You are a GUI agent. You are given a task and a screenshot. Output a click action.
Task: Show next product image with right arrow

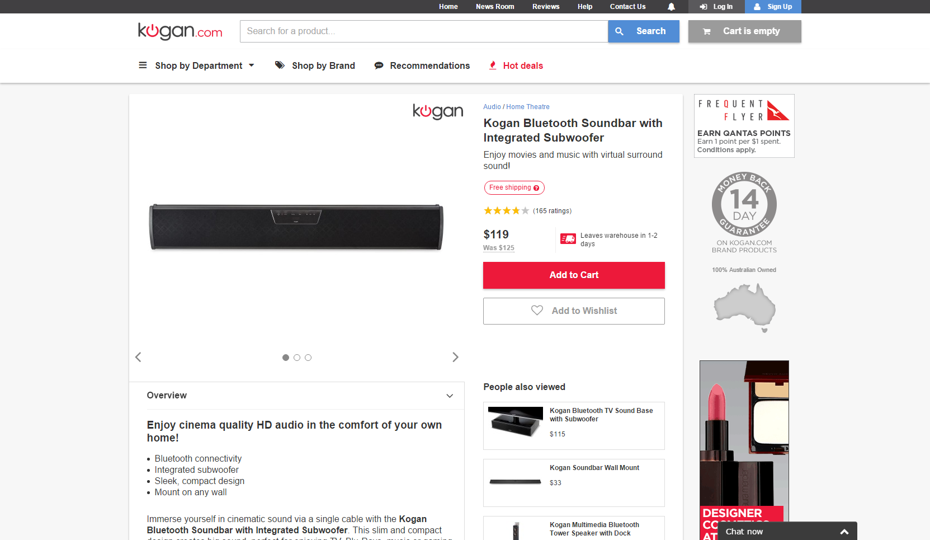[455, 357]
